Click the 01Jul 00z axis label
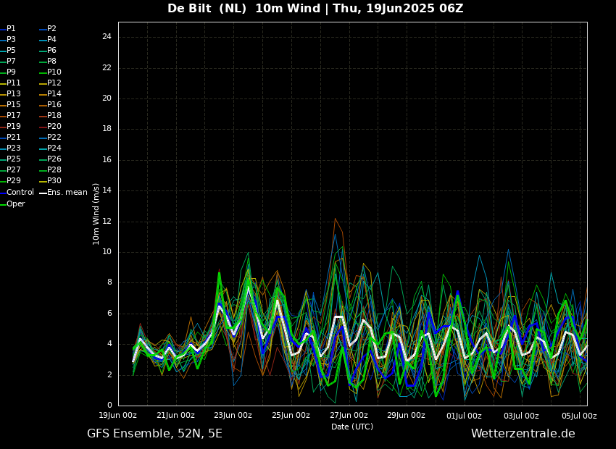 coord(464,416)
